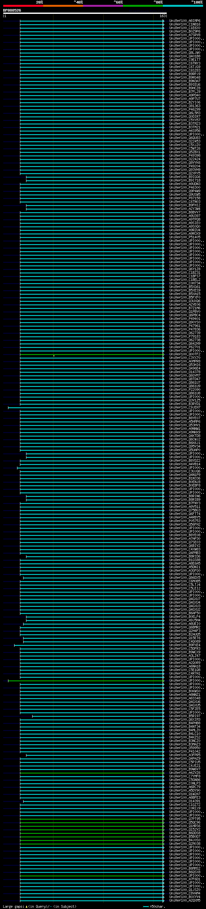Select hit label UniRef100_A4VB14
This screenshot has width=206, height=909.
(x=185, y=464)
